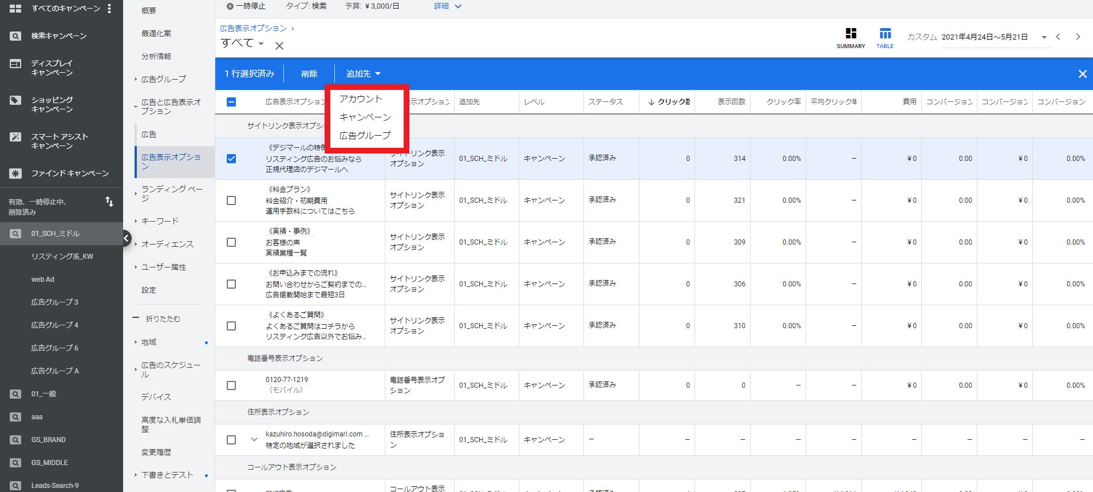This screenshot has width=1093, height=492.
Task: Click the sort arrows beside 有効、一時停止中
Action: pyautogui.click(x=109, y=202)
